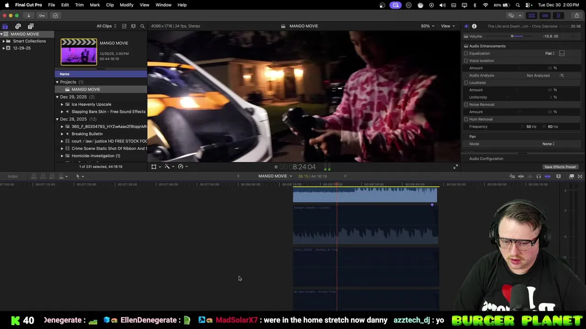The width and height of the screenshot is (586, 329).
Task: Enable the Hum Removal checkbox
Action: pyautogui.click(x=466, y=119)
